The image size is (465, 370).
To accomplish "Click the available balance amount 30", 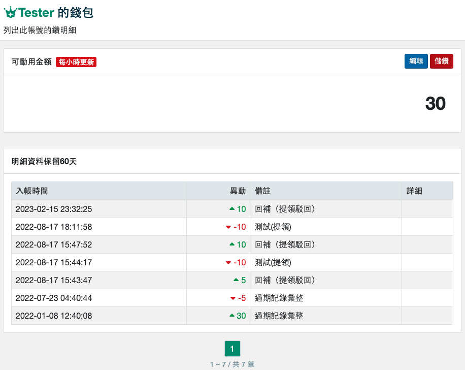I will point(435,104).
